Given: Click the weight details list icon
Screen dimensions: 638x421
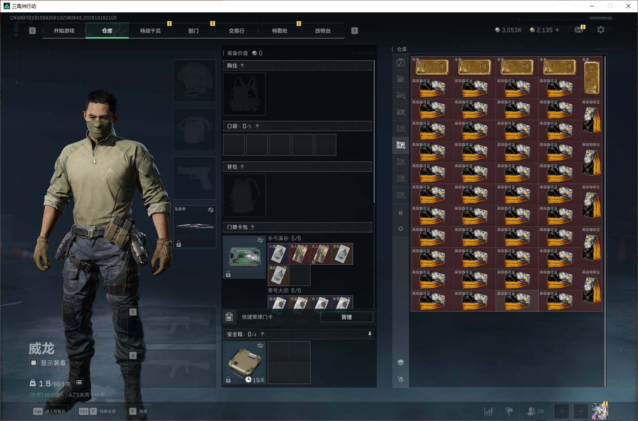Looking at the screenshot, I should pos(79,383).
